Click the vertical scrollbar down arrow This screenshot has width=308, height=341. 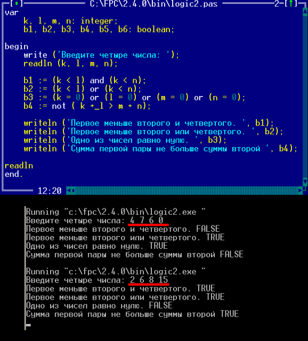pyautogui.click(x=305, y=182)
